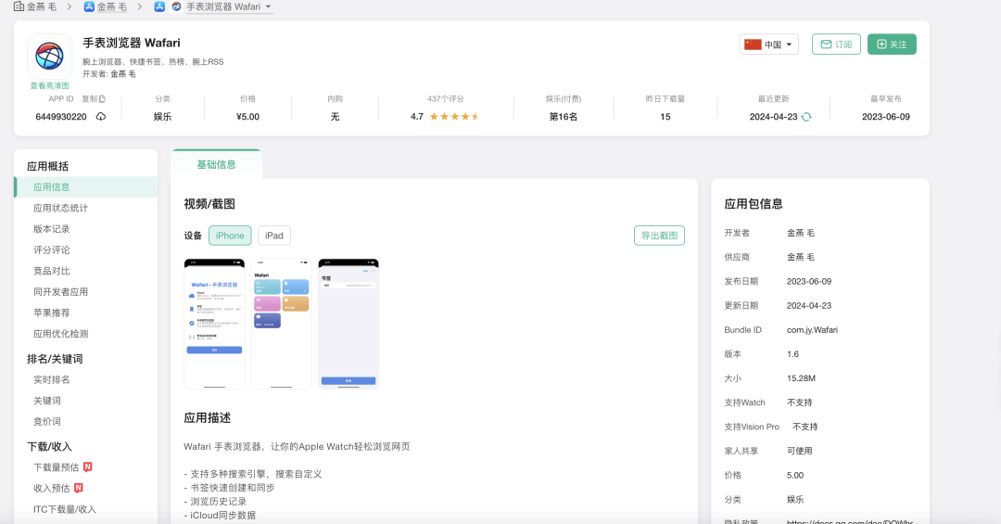Image resolution: width=1001 pixels, height=524 pixels.
Task: Click the price ¥5.00 value
Action: (247, 117)
